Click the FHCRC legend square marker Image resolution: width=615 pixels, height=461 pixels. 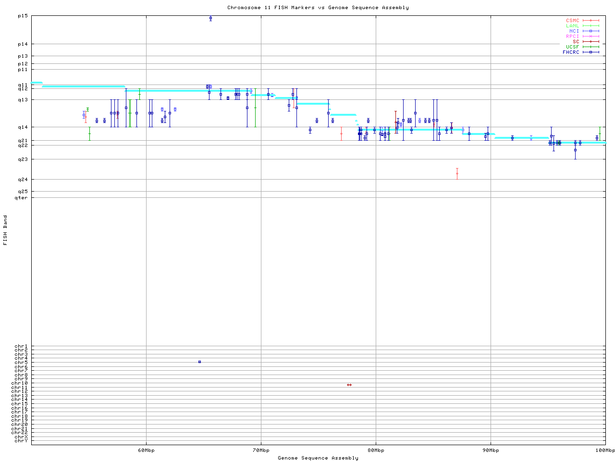click(590, 52)
